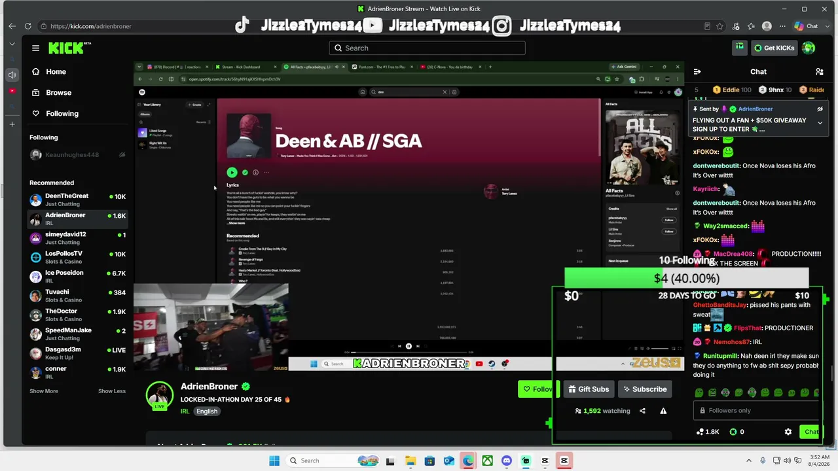Open File Explorer from taskbar
This screenshot has width=838, height=471.
(x=410, y=461)
